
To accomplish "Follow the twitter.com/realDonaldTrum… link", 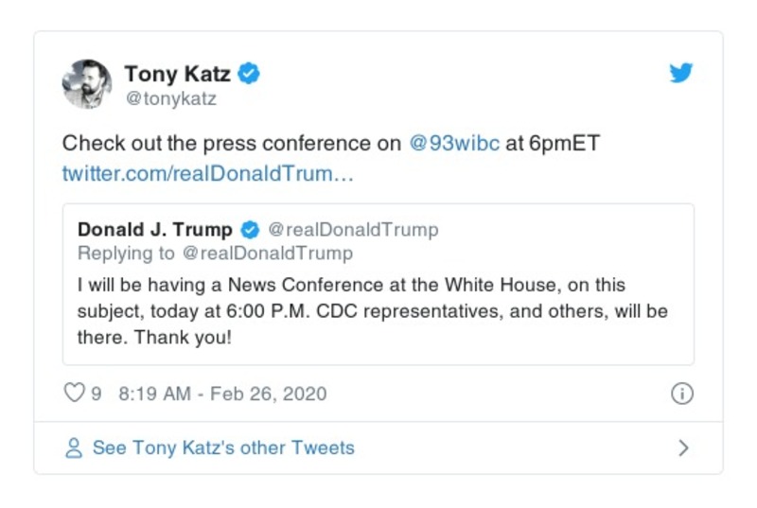I will pos(207,173).
